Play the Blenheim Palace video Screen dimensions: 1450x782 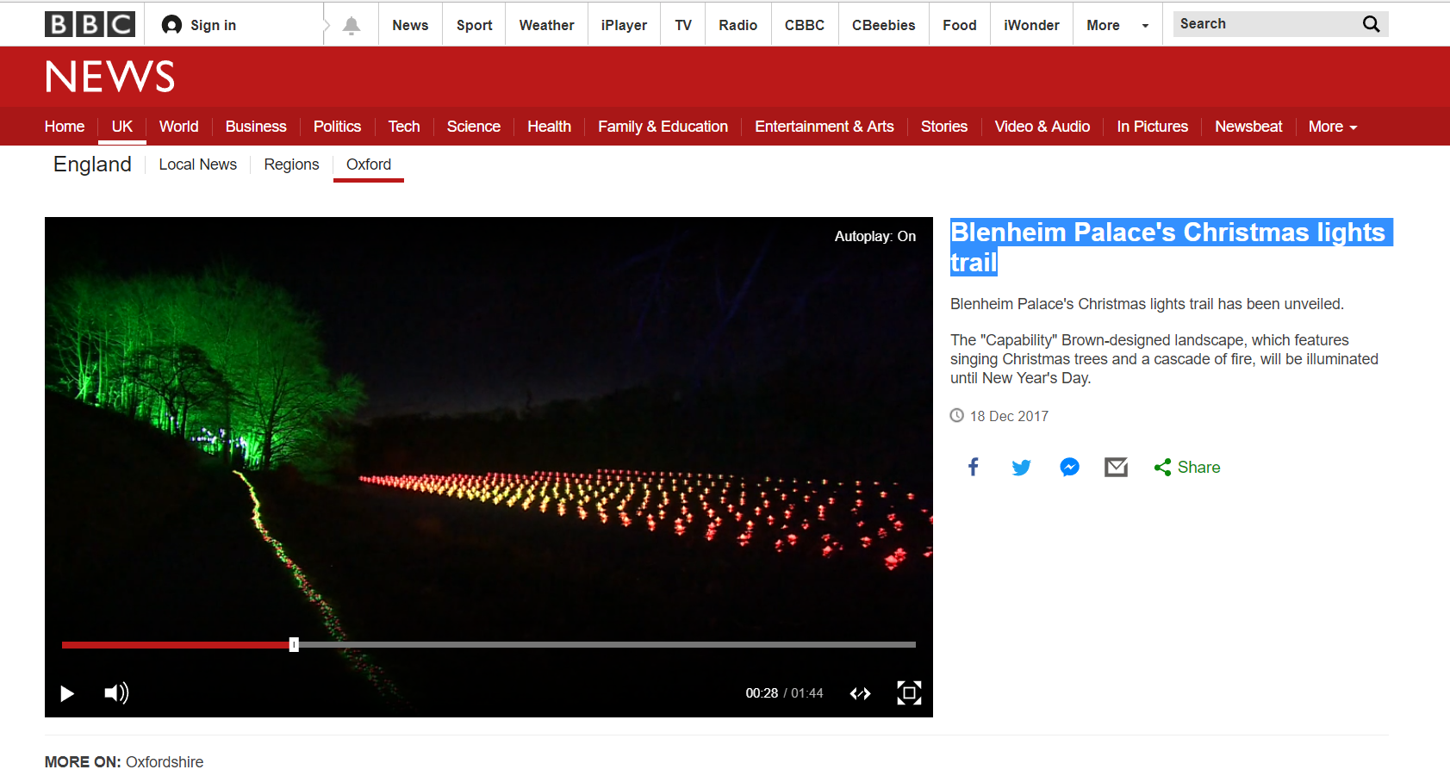67,693
